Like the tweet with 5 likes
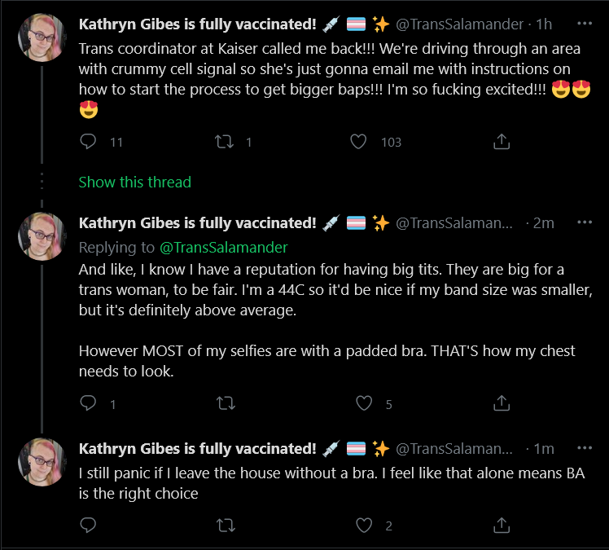The height and width of the screenshot is (550, 609). (x=364, y=403)
